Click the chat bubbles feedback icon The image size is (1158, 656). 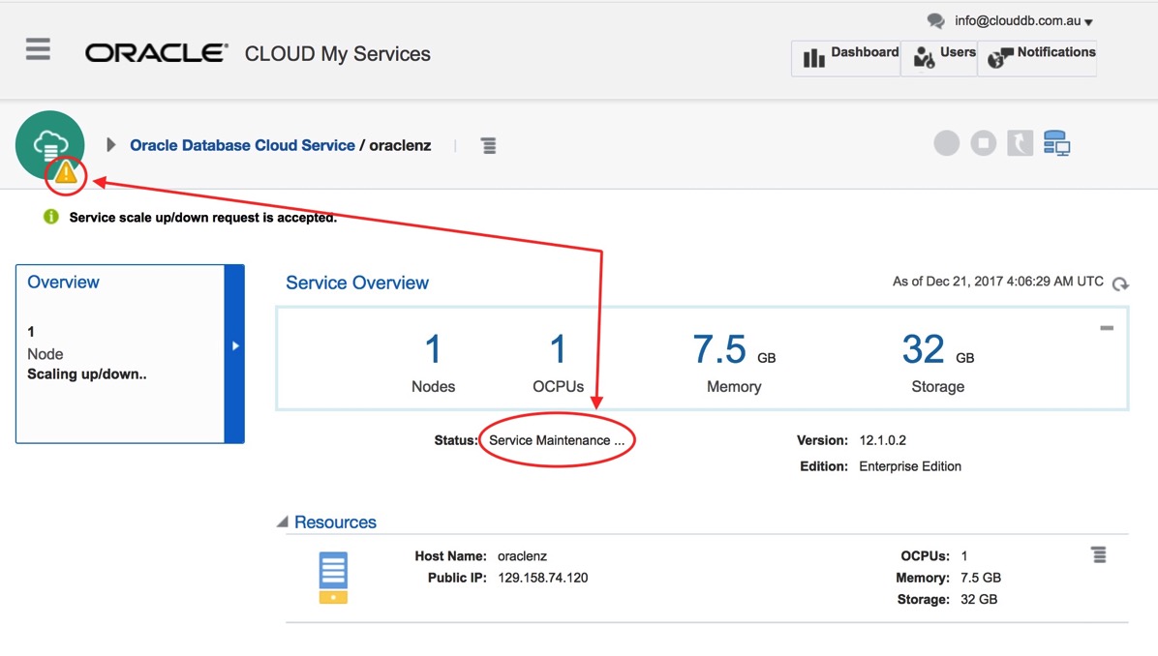[935, 21]
